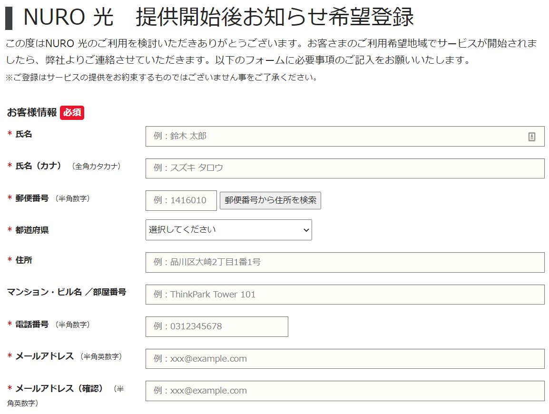The height and width of the screenshot is (414, 549).
Task: Focus the 電話番号 phone number field
Action: point(217,327)
